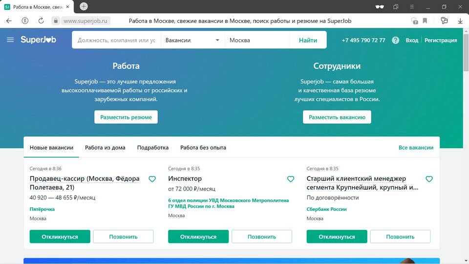This screenshot has width=469, height=264.
Task: Open a new browser tab
Action: click(84, 6)
